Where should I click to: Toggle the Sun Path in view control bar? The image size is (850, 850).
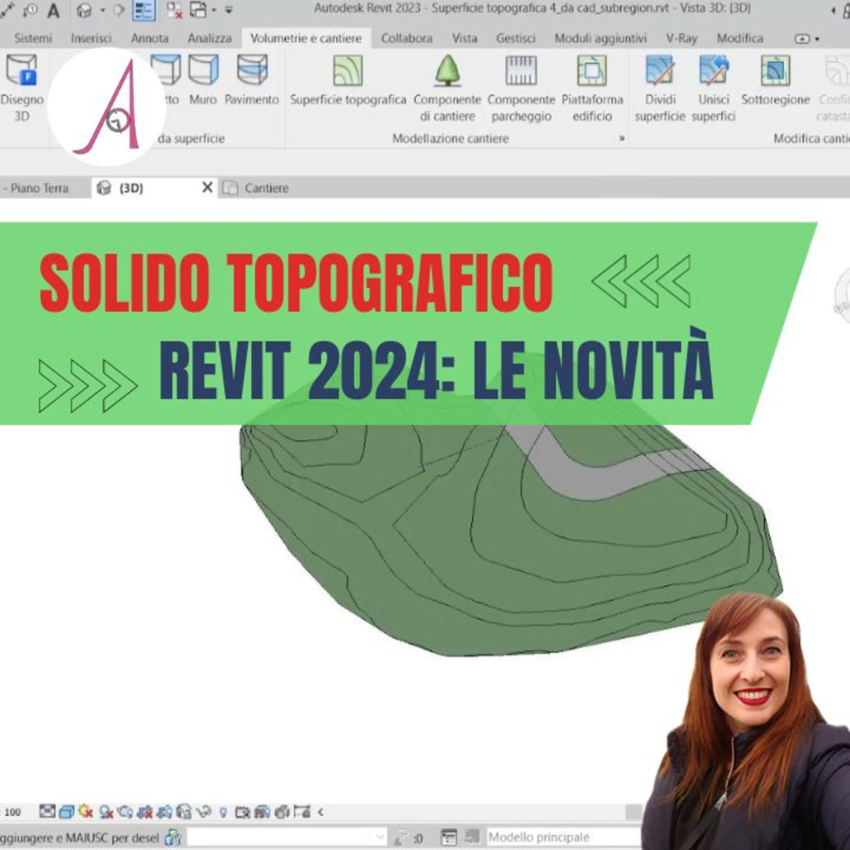86,811
